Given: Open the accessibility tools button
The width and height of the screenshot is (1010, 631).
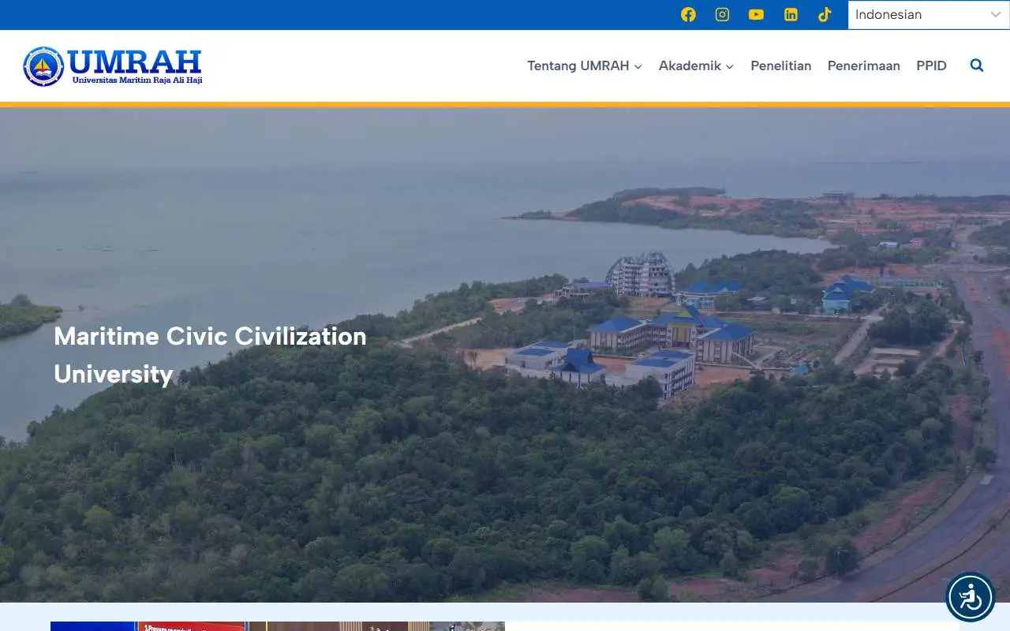Looking at the screenshot, I should [x=970, y=596].
